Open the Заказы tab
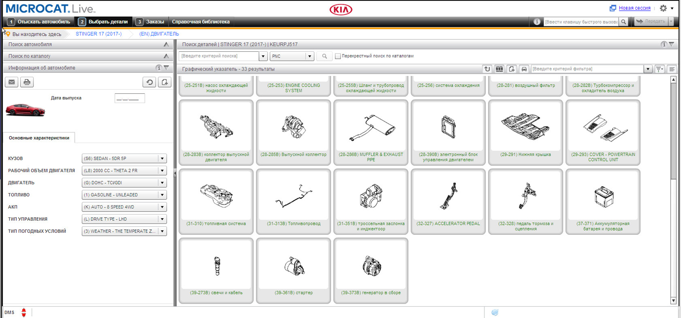Image resolution: width=681 pixels, height=318 pixels. point(150,22)
